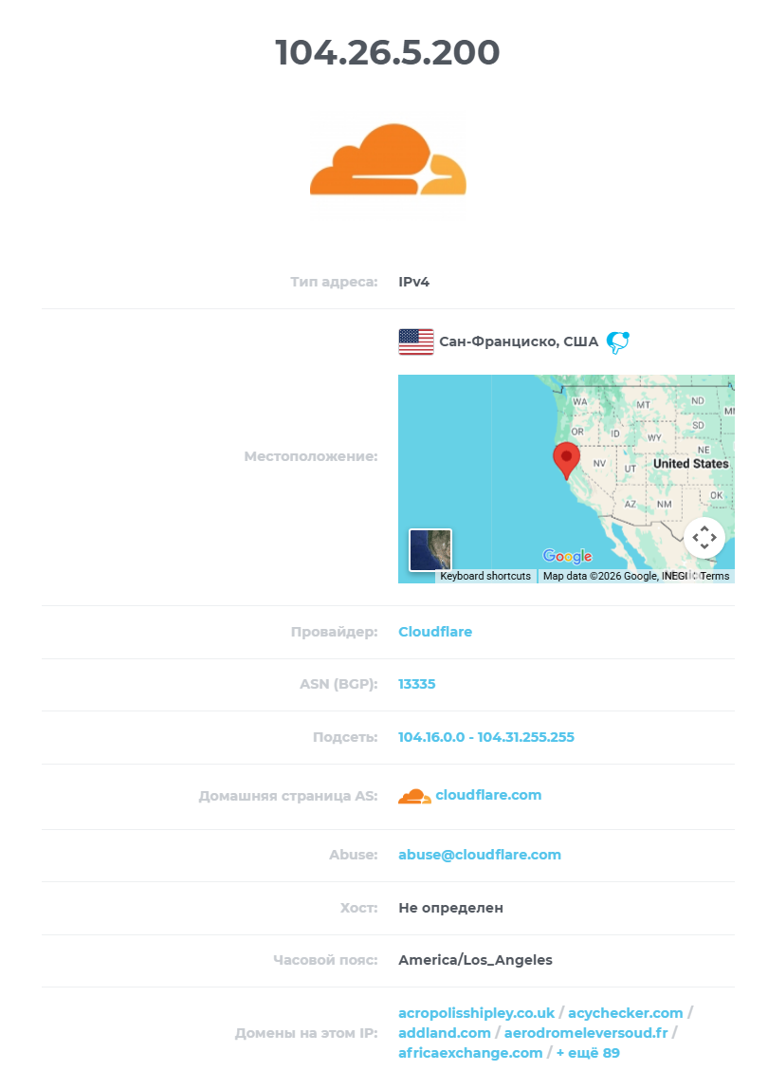The image size is (768, 1089).
Task: Open africaexchange.com domain link
Action: (470, 1053)
